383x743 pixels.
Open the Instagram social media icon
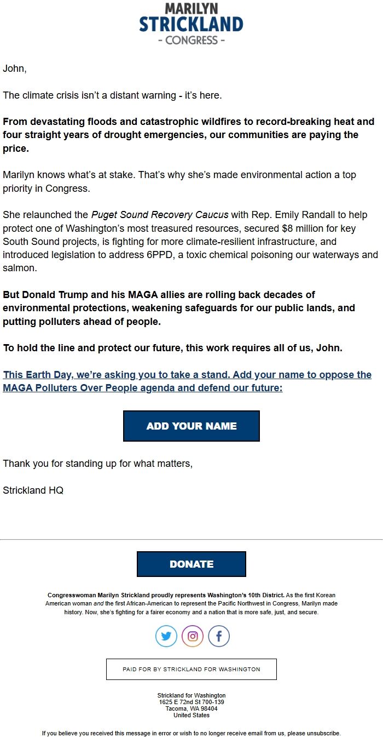pyautogui.click(x=191, y=636)
